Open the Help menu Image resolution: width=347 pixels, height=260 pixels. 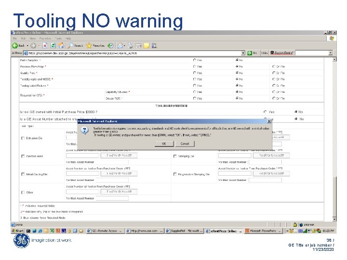pyautogui.click(x=68, y=39)
